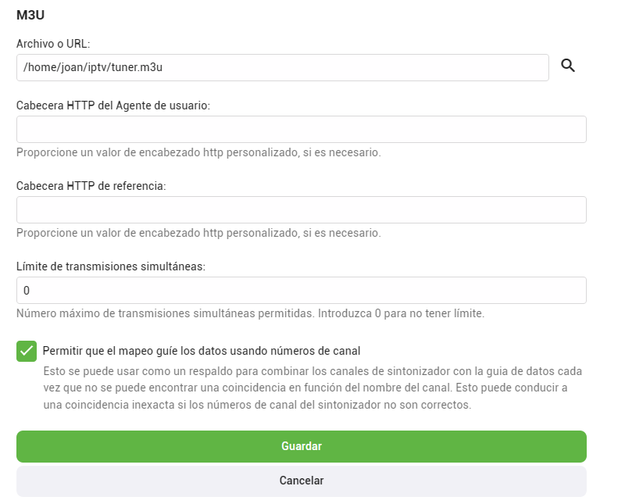Screen dimensions: 625x504
Task: Click the "Cabecera HTTP del Agente de usuario" label
Action: (112, 105)
